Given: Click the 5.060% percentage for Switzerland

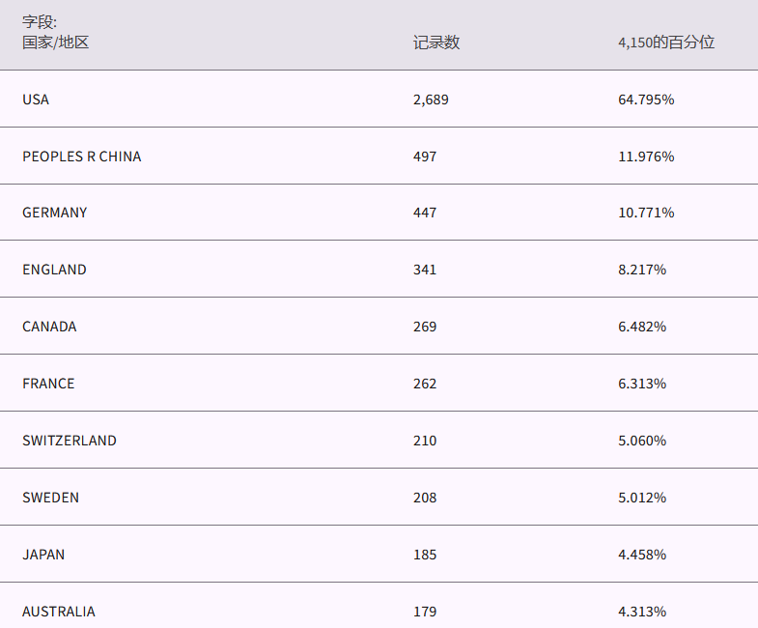Looking at the screenshot, I should pyautogui.click(x=642, y=441).
